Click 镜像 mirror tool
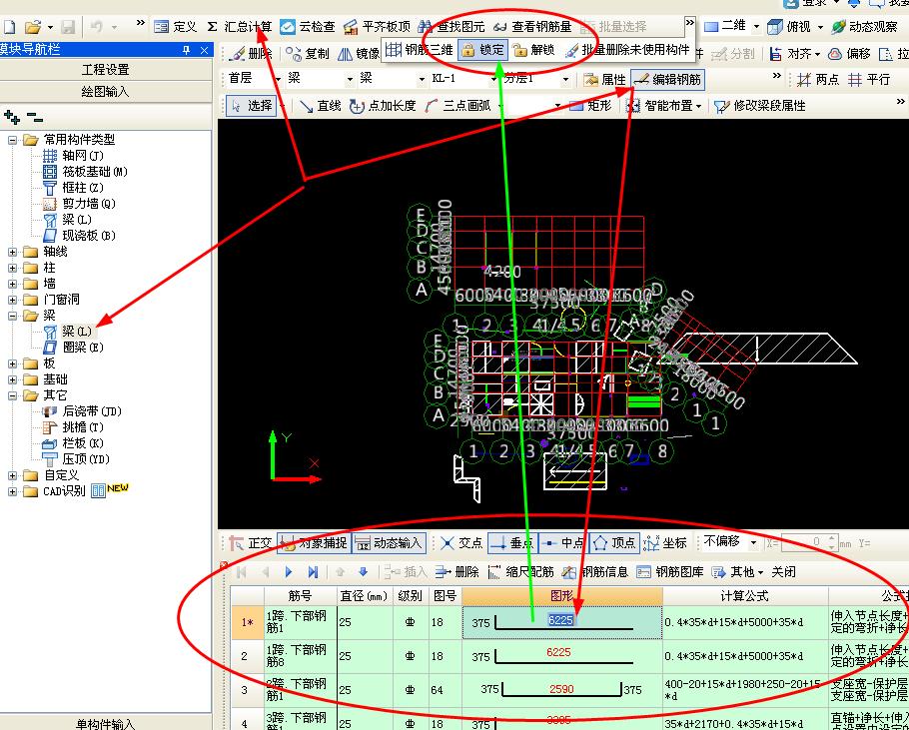Viewport: 909px width, 730px height. [359, 54]
